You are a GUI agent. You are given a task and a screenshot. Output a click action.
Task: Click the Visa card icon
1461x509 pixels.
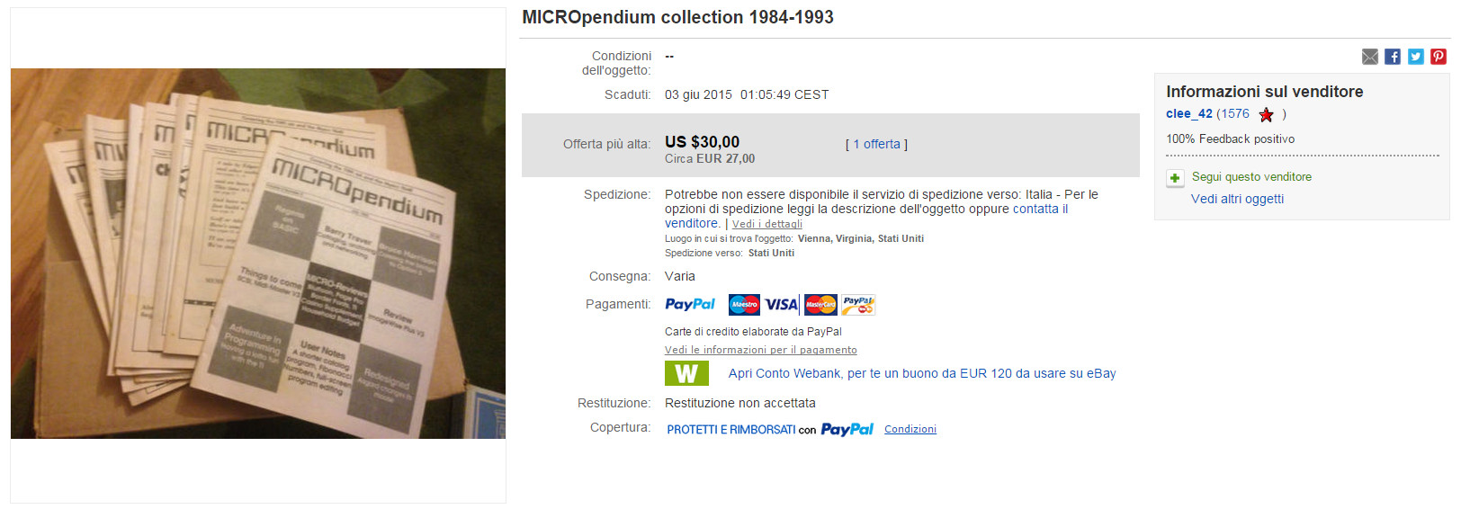tap(781, 305)
